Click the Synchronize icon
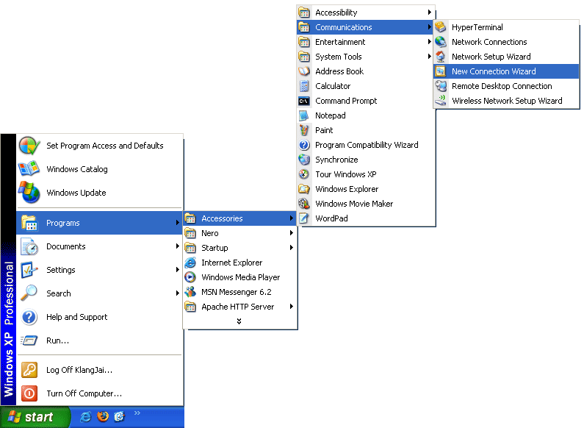Viewport: 584px width, 428px height. click(304, 159)
